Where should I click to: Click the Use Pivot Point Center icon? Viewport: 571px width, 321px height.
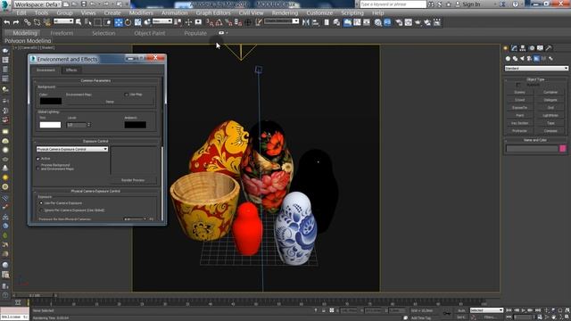(x=178, y=22)
